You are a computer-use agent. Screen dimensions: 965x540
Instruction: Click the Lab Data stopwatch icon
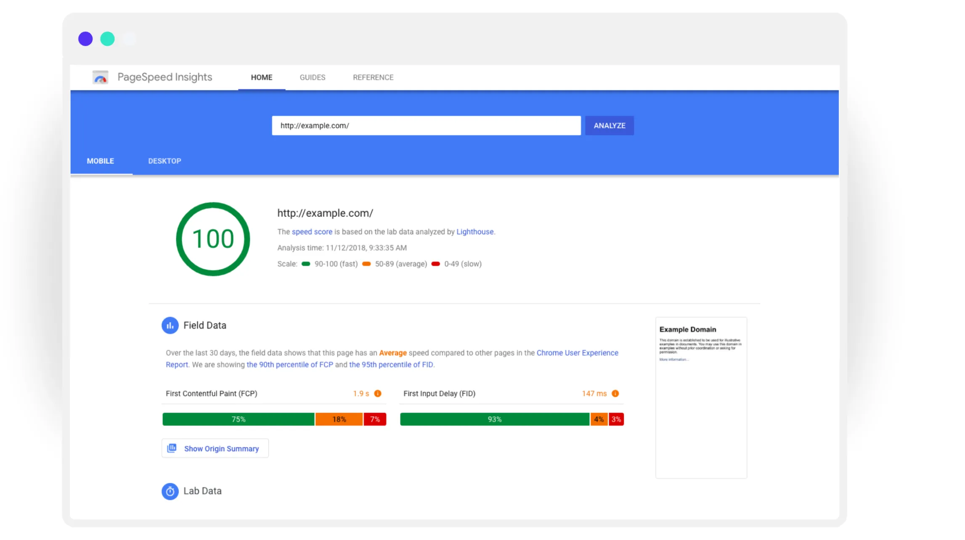(x=170, y=491)
